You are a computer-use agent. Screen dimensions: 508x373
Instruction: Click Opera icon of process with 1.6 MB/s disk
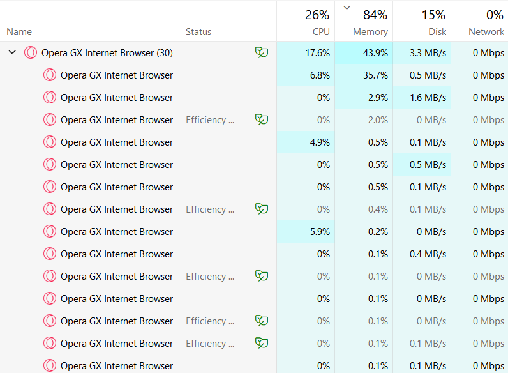pyautogui.click(x=50, y=98)
